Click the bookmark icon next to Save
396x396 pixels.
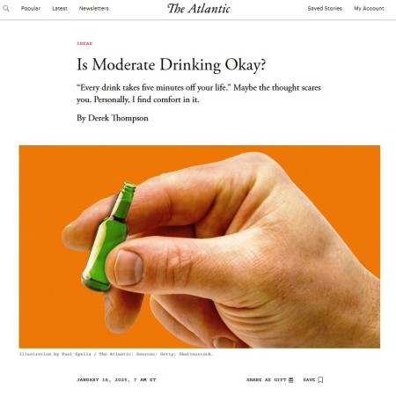point(320,380)
